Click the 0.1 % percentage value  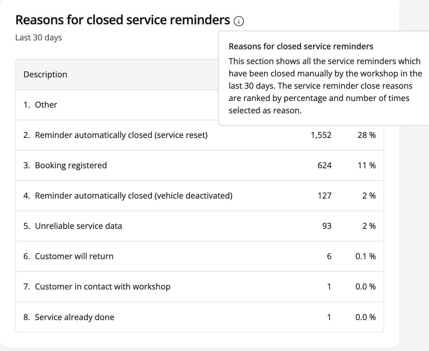click(366, 256)
